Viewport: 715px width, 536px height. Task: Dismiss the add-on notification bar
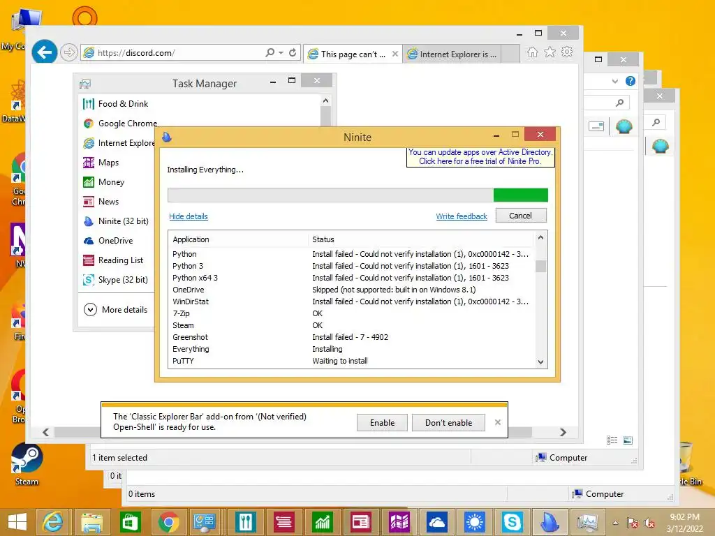498,422
